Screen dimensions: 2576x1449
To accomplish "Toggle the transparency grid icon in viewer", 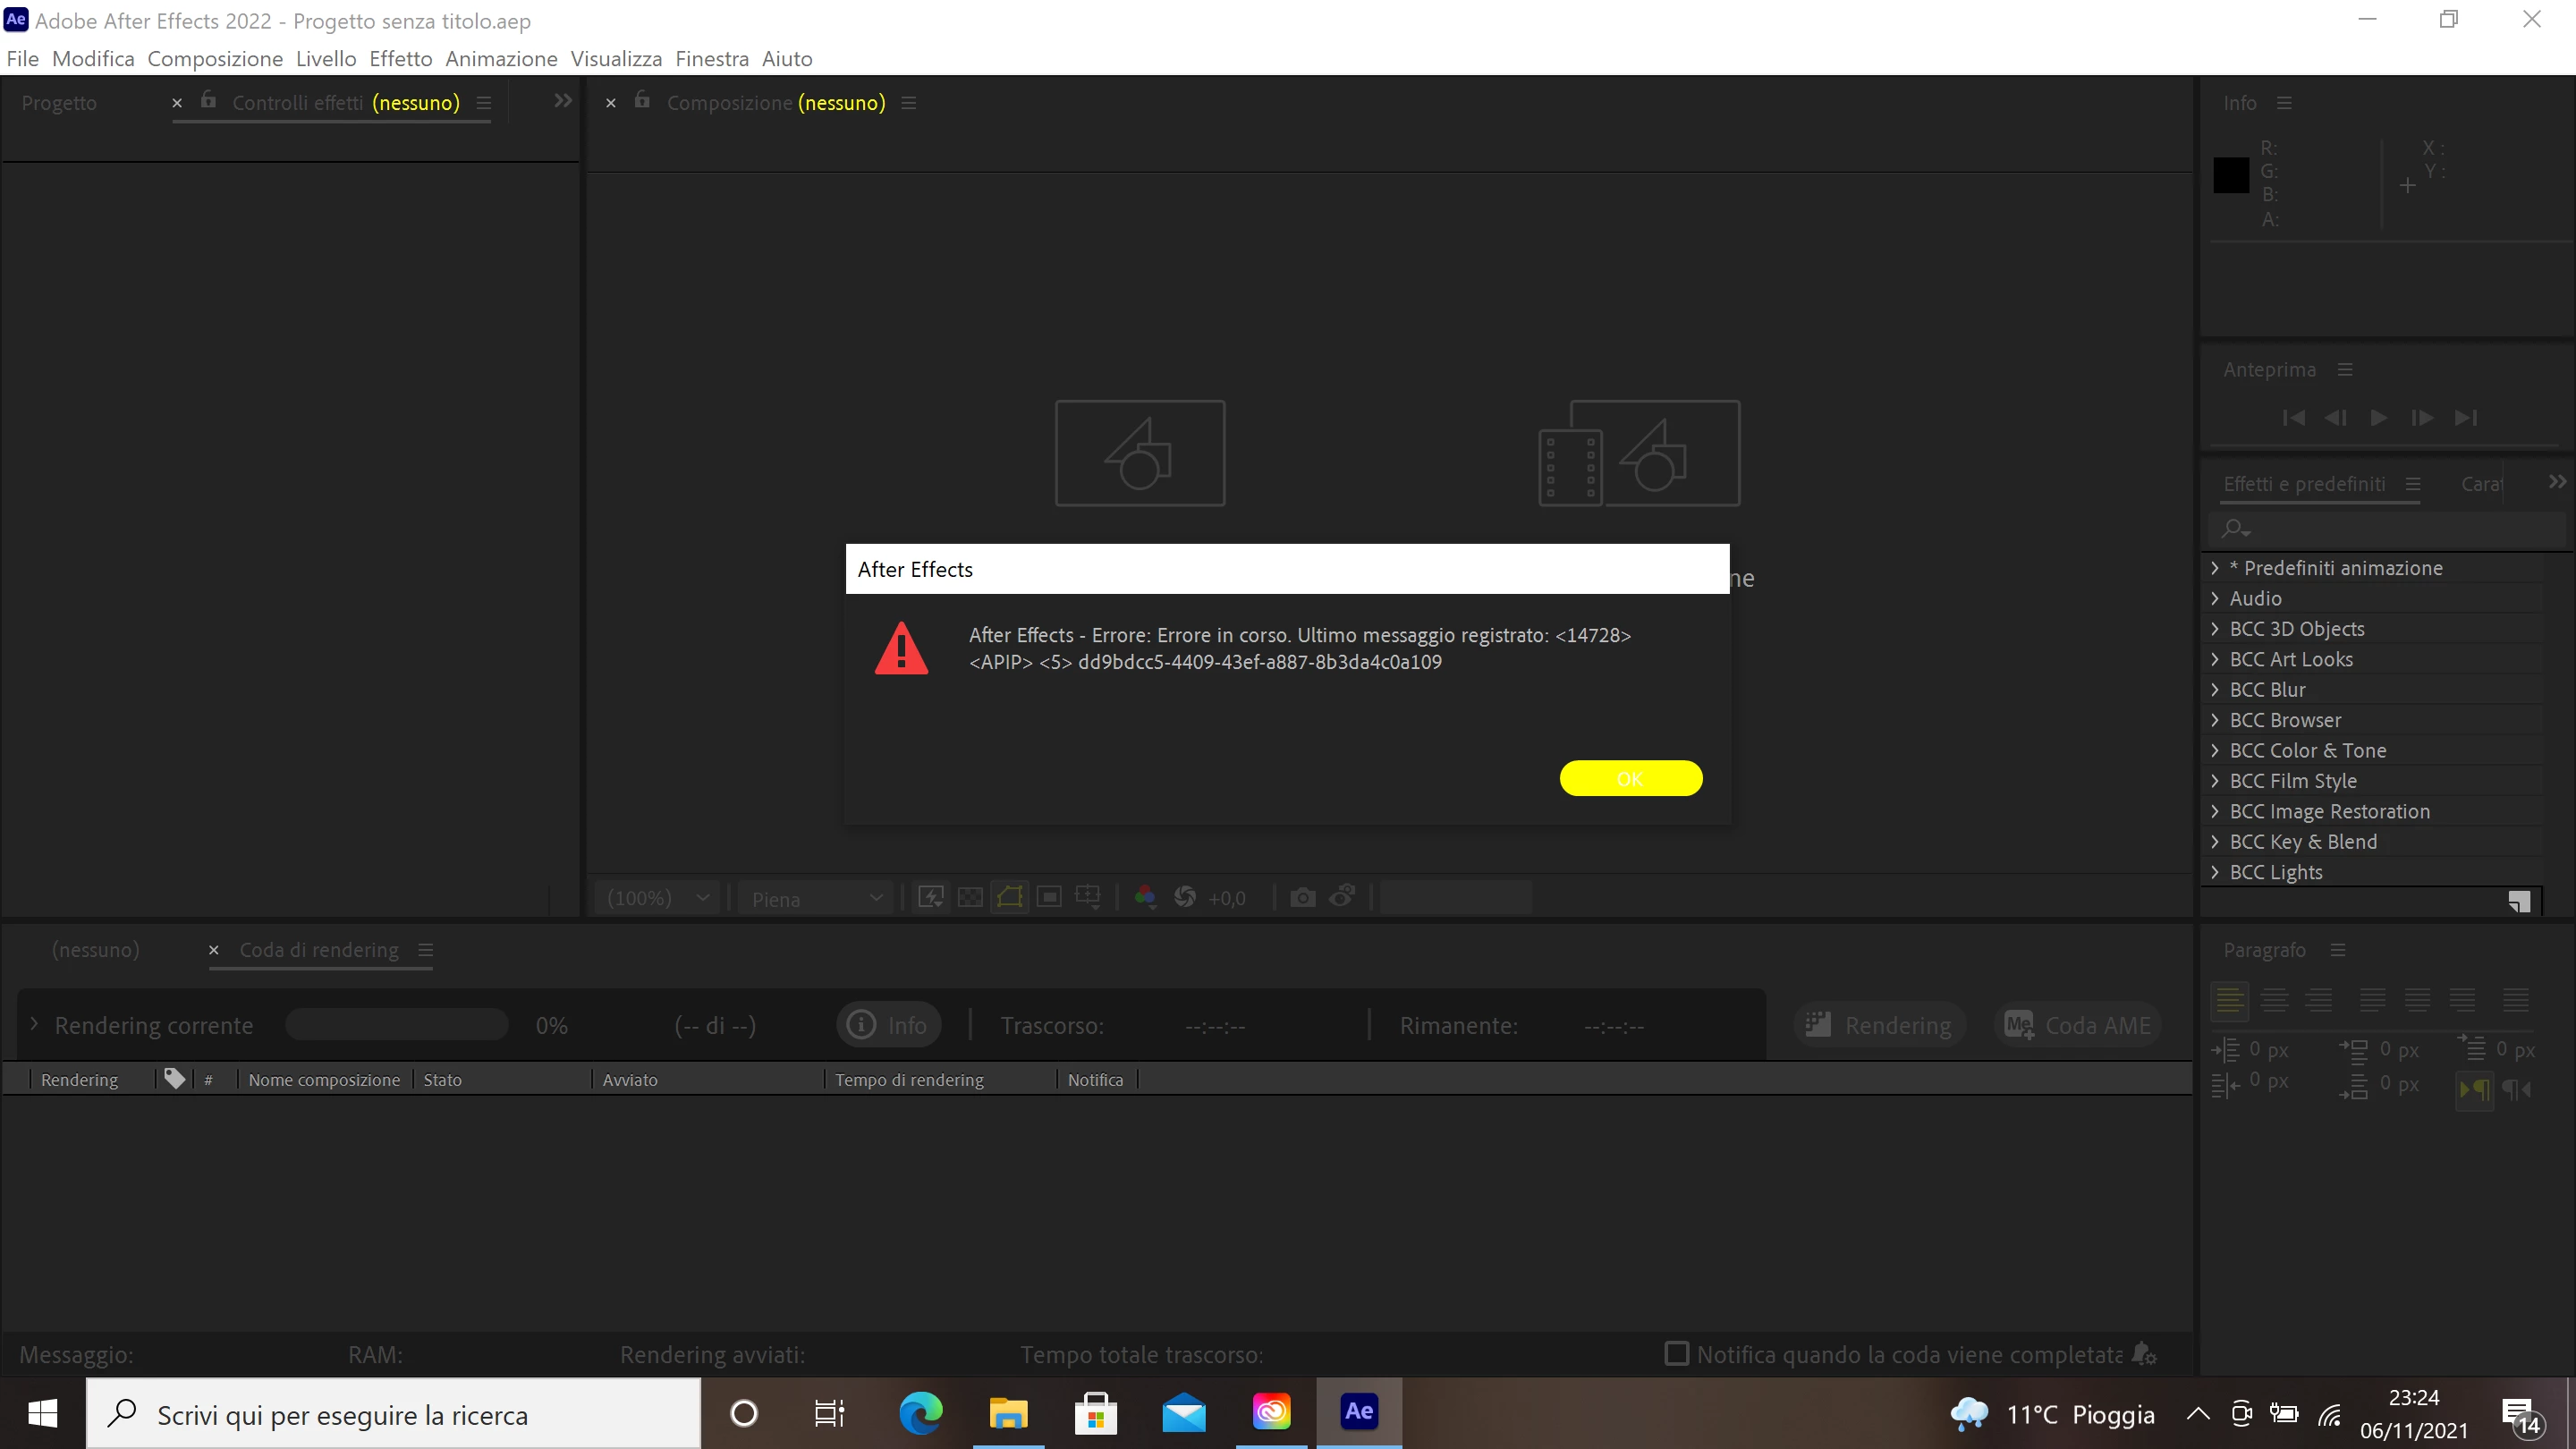I will (x=969, y=897).
